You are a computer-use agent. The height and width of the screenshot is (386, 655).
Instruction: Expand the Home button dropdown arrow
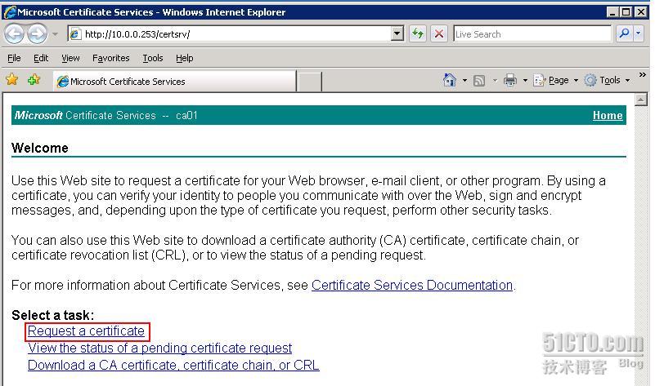click(464, 80)
